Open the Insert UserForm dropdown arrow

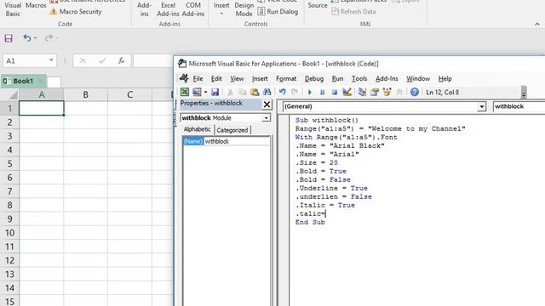205,93
